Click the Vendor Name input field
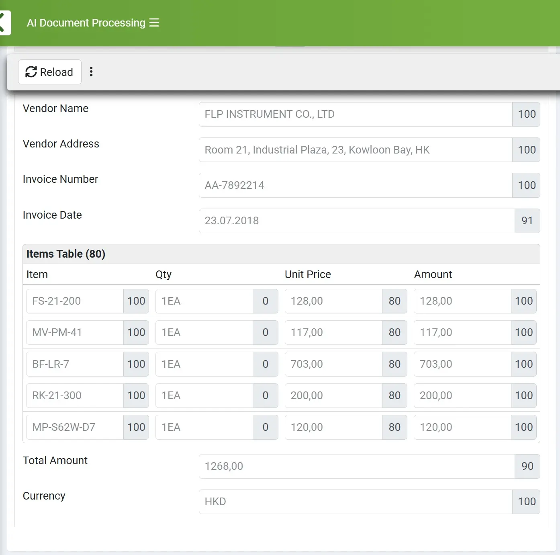This screenshot has height=555, width=560. point(355,115)
